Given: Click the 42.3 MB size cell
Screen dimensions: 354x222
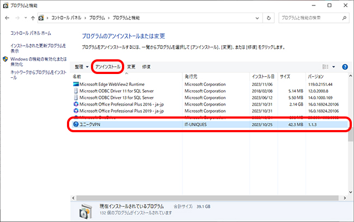Looking at the screenshot, I should 296,125.
